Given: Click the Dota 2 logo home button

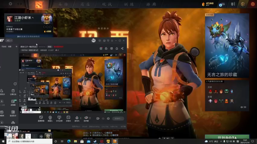Looking at the screenshot, I should [39, 4].
